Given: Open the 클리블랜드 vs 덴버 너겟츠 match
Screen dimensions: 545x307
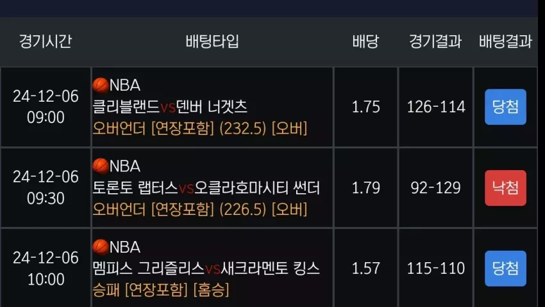Looking at the screenshot, I should (x=170, y=107).
